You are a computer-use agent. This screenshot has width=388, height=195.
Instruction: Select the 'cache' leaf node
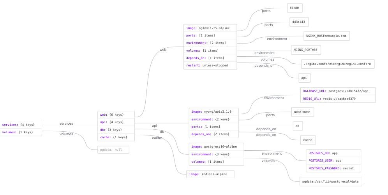pos(308,140)
